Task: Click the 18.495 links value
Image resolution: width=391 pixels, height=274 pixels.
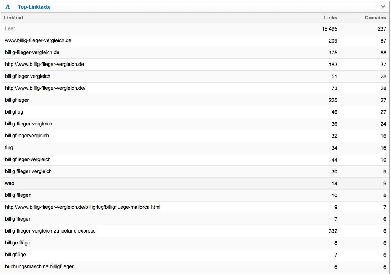Action: pos(329,29)
